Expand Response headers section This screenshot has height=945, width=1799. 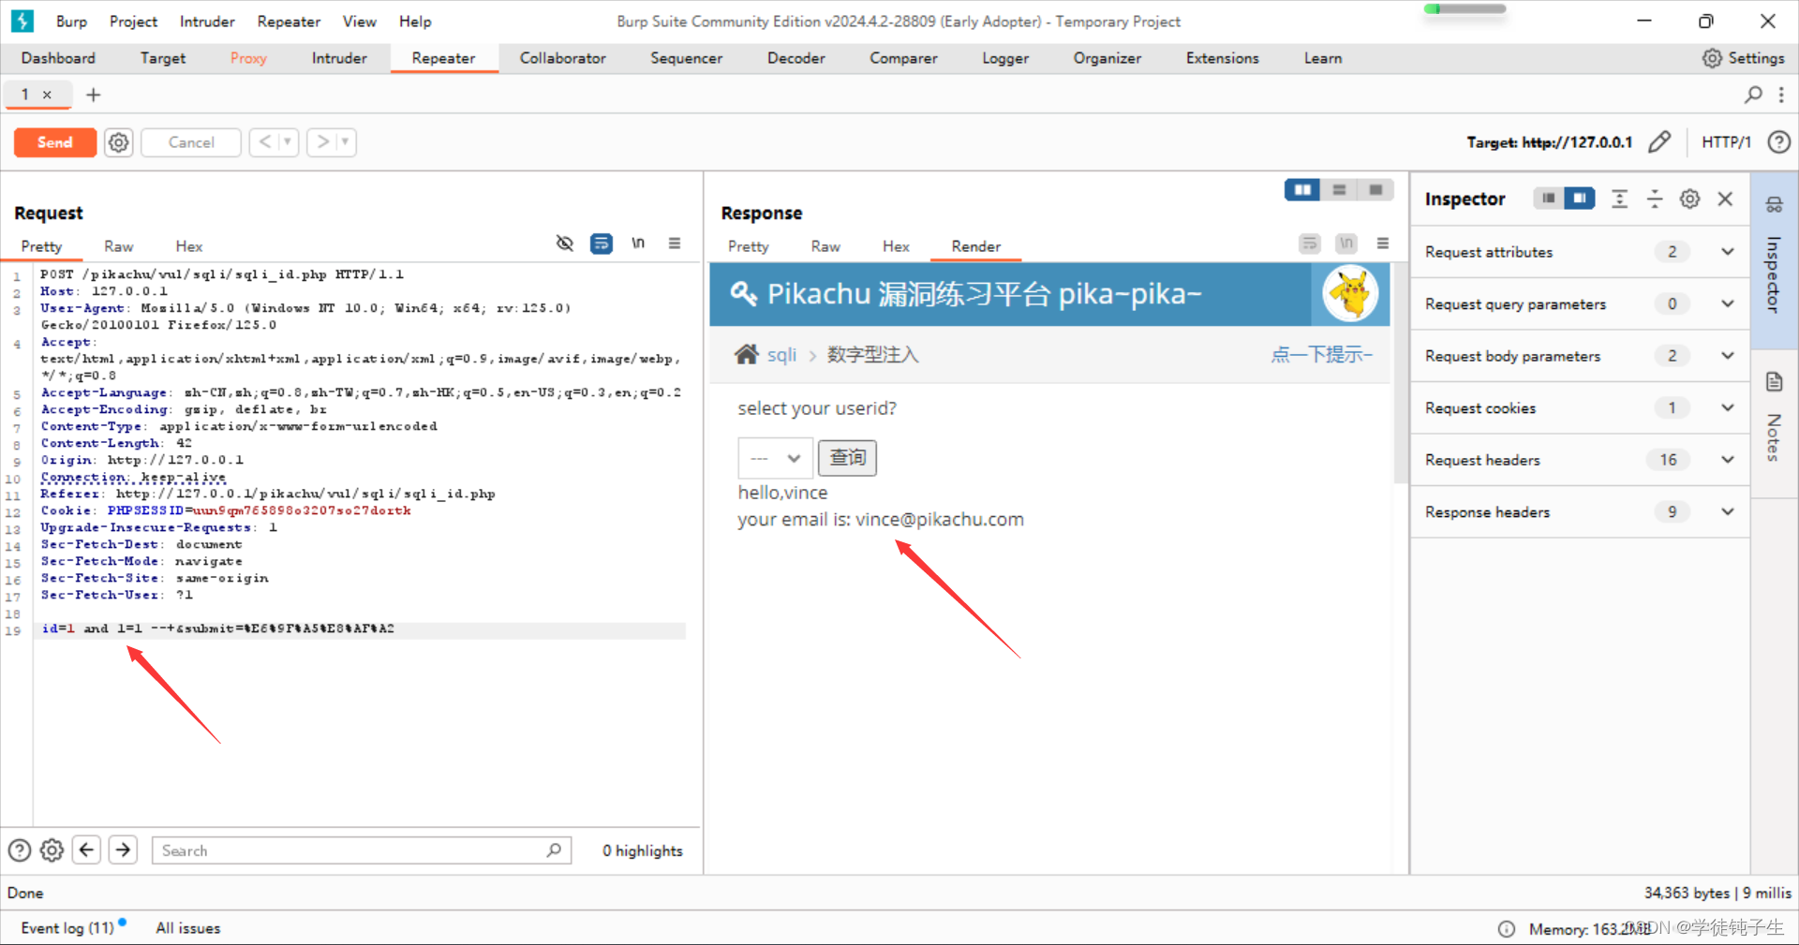click(x=1728, y=511)
